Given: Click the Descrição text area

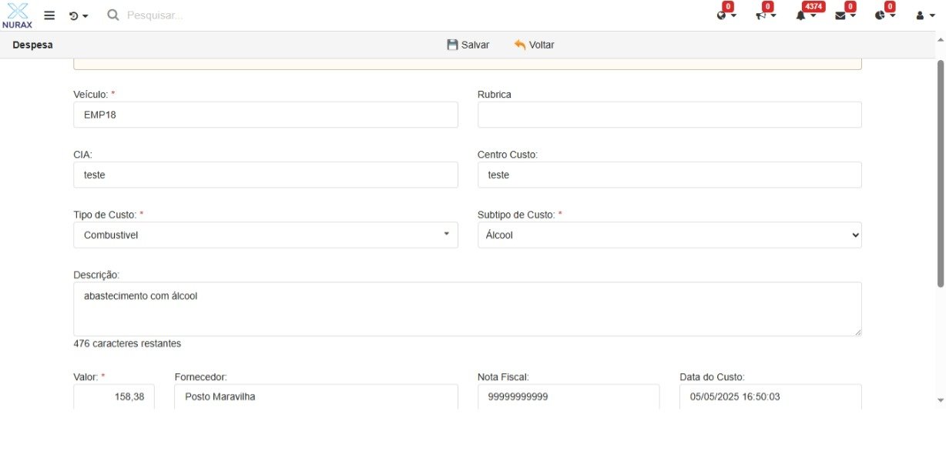Looking at the screenshot, I should pyautogui.click(x=467, y=309).
